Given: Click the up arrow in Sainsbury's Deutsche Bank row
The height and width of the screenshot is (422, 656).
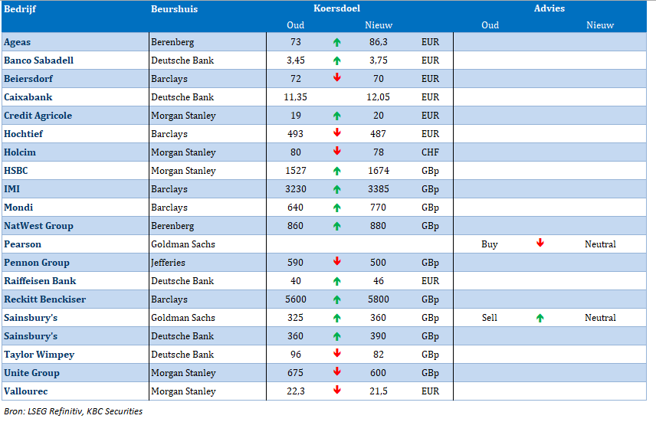Looking at the screenshot, I should (x=336, y=337).
